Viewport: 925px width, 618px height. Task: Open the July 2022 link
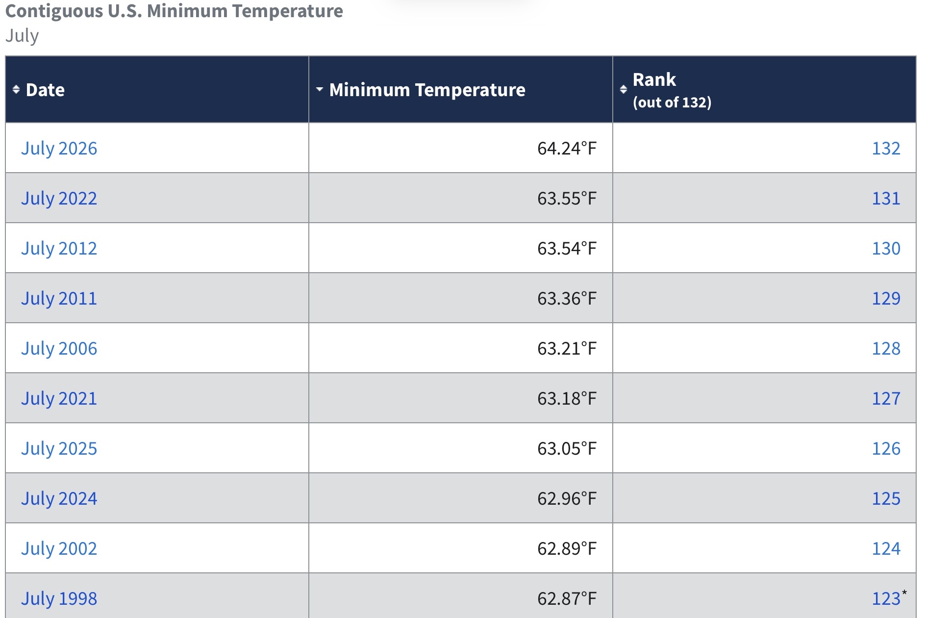(x=59, y=198)
